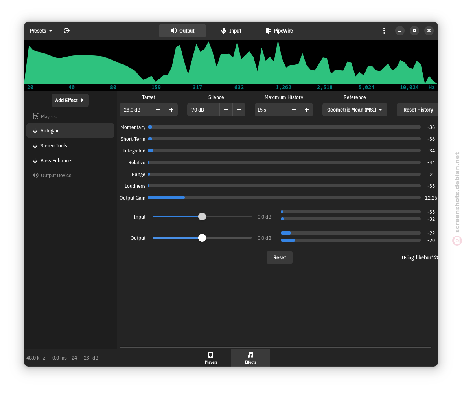Click the Input gain slider handle
The image size is (462, 393).
[x=202, y=217]
